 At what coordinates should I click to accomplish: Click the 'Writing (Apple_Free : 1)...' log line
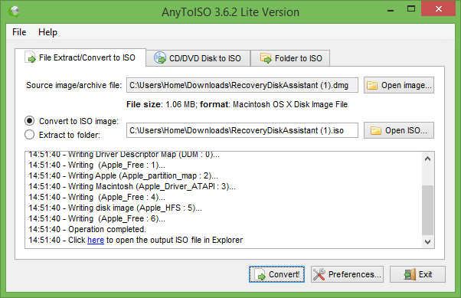(x=96, y=165)
